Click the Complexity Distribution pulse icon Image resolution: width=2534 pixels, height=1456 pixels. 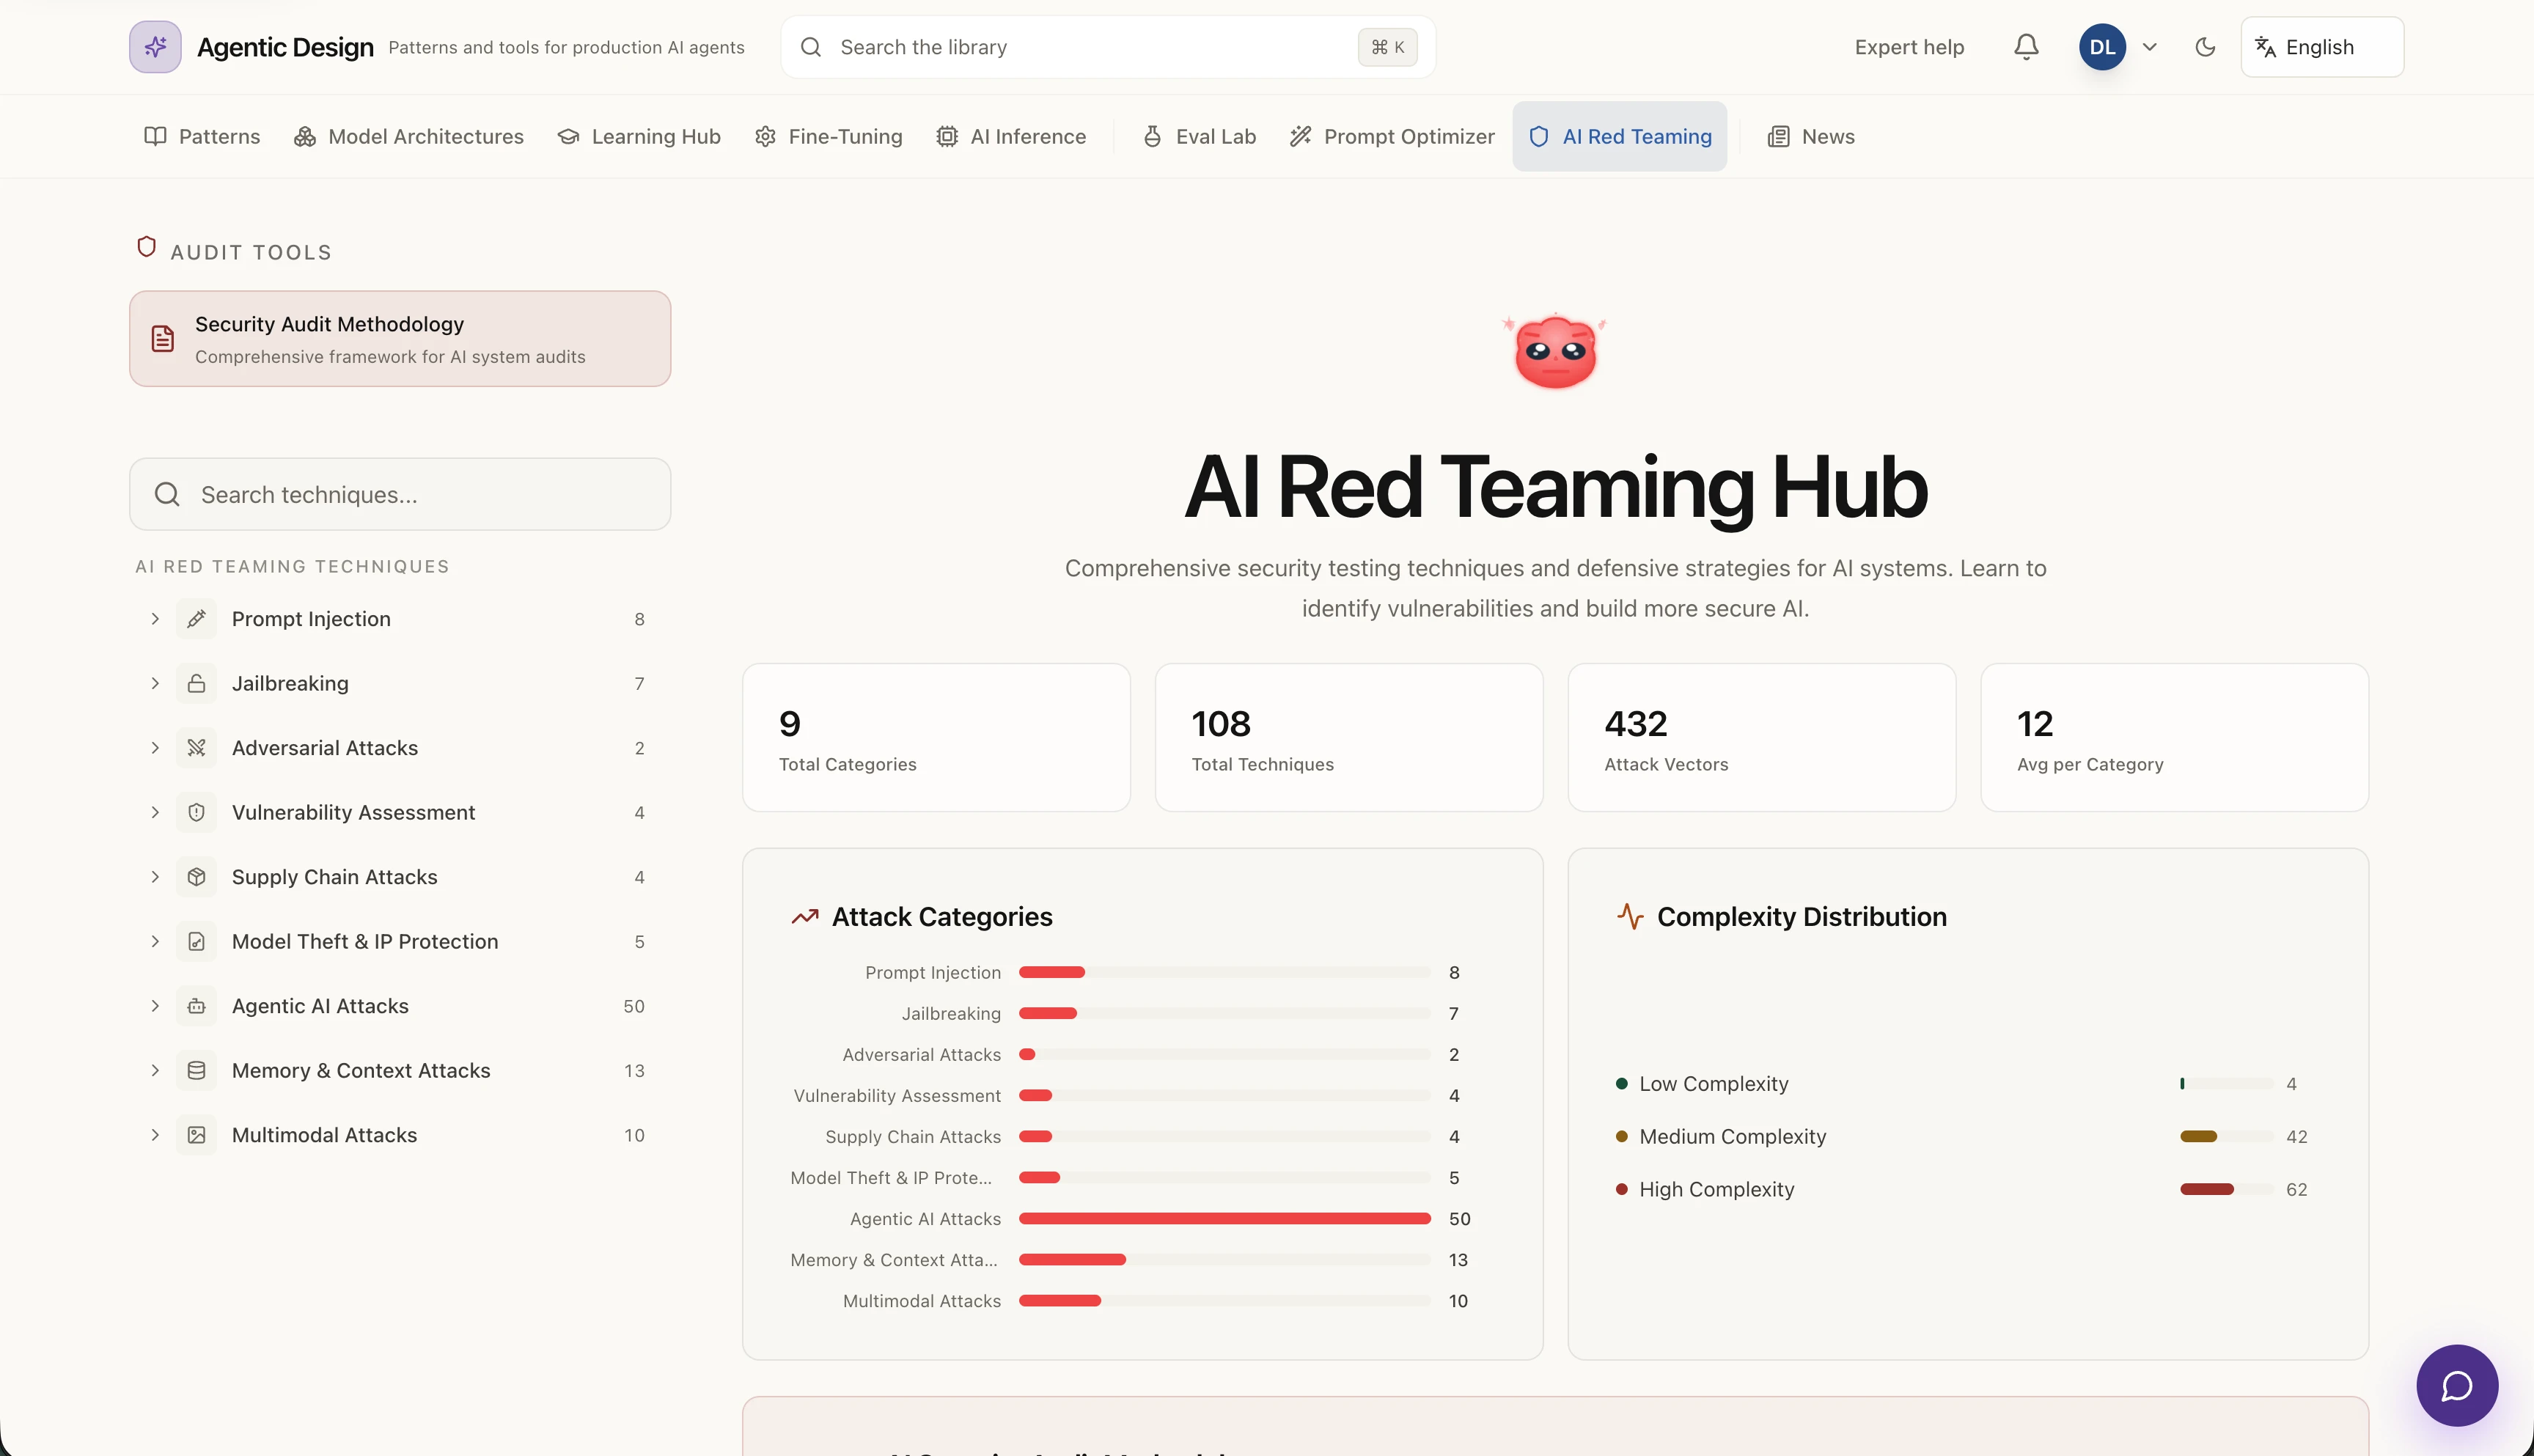point(1630,917)
